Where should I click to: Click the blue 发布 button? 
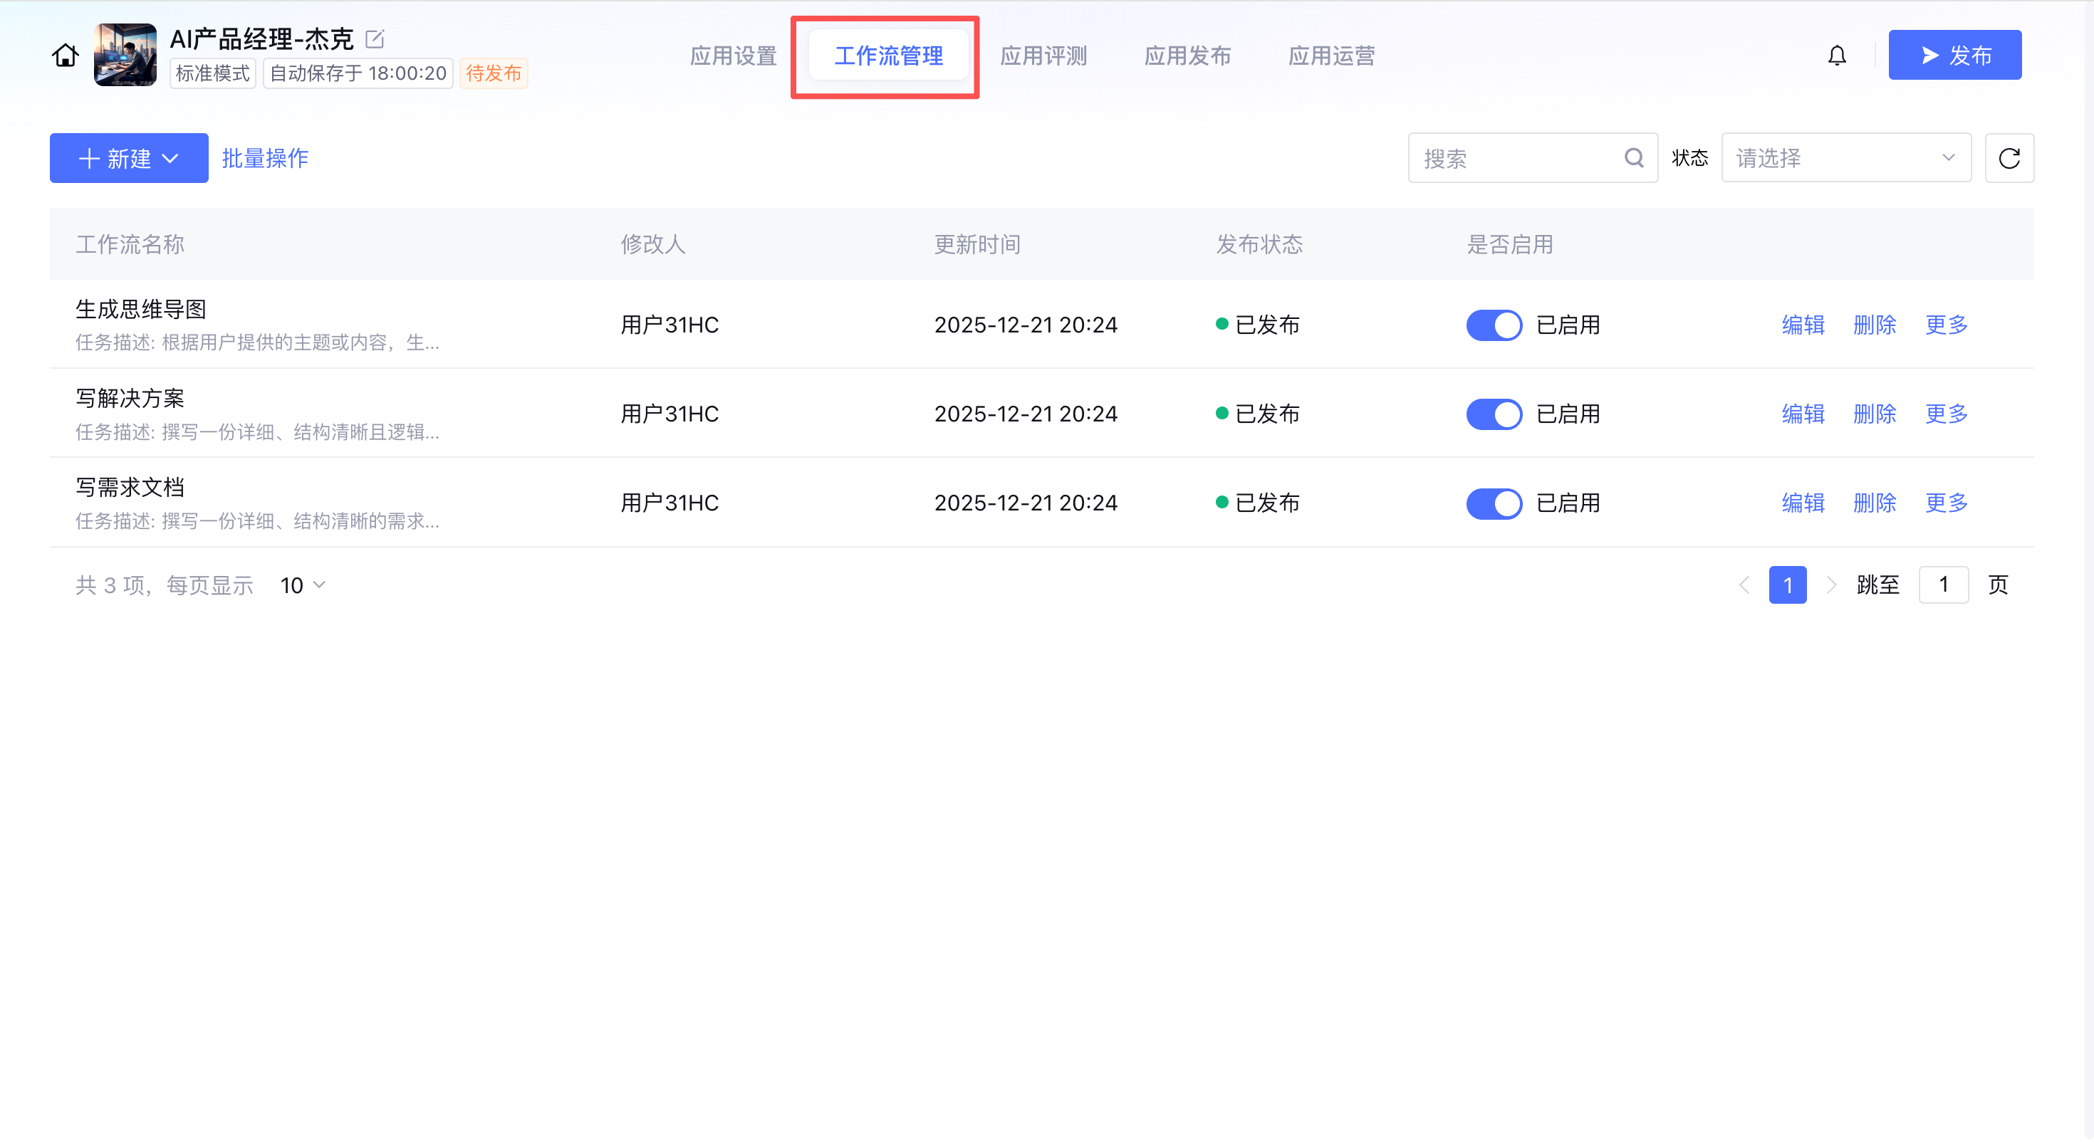(x=1954, y=56)
